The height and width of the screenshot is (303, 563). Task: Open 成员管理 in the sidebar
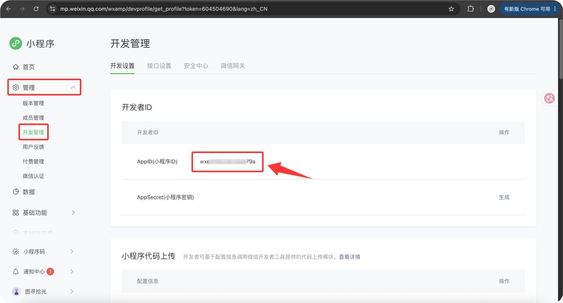(33, 118)
